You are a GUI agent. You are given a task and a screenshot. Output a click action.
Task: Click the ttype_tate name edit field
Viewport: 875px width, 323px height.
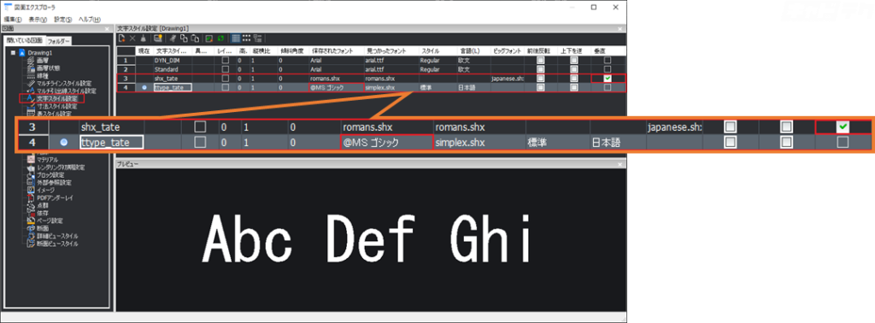tap(173, 87)
